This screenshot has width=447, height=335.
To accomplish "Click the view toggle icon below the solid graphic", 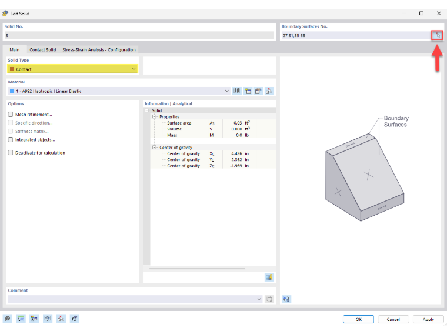I will (x=286, y=299).
